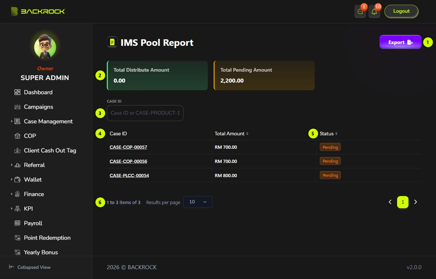Click the Payroll calendar icon
The image size is (436, 279).
click(17, 223)
